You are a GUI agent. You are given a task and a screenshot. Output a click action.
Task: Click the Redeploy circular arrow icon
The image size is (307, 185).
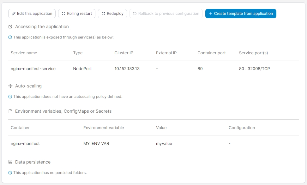pyautogui.click(x=103, y=14)
